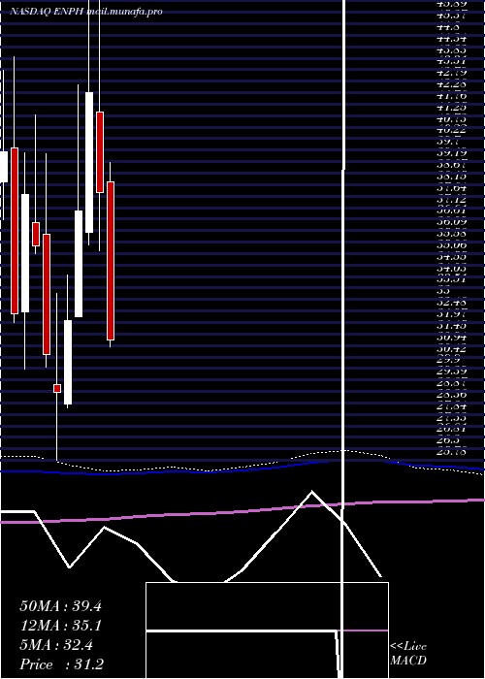Viewport: 485px width, 679px height.
Task: Click the 26.3 price axis label
Action: tap(448, 440)
